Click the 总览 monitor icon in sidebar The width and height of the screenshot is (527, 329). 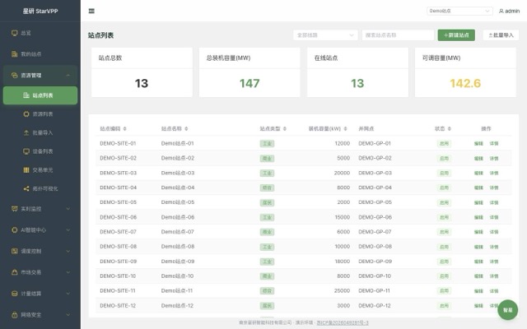pyautogui.click(x=15, y=33)
